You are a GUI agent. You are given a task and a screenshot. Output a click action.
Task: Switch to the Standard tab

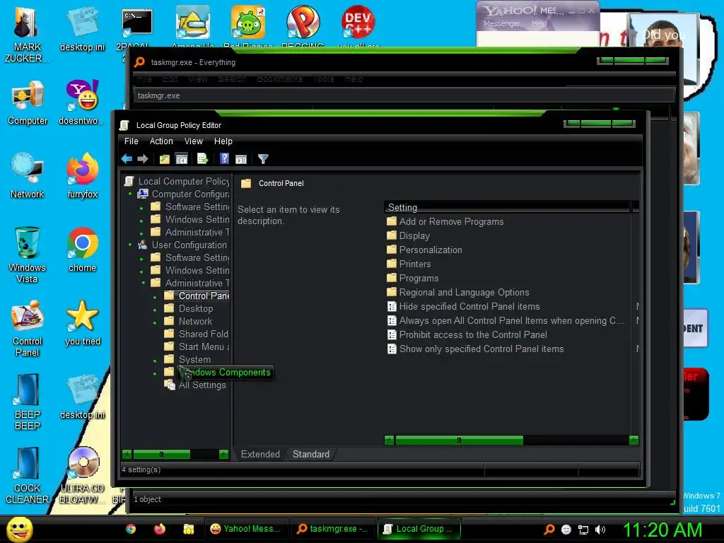pos(311,455)
